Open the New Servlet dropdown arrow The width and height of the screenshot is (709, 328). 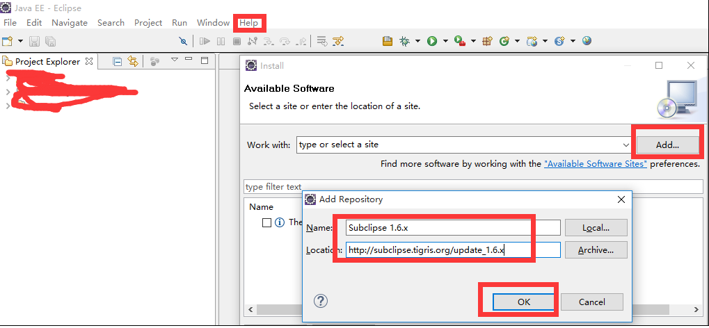pyautogui.click(x=573, y=42)
